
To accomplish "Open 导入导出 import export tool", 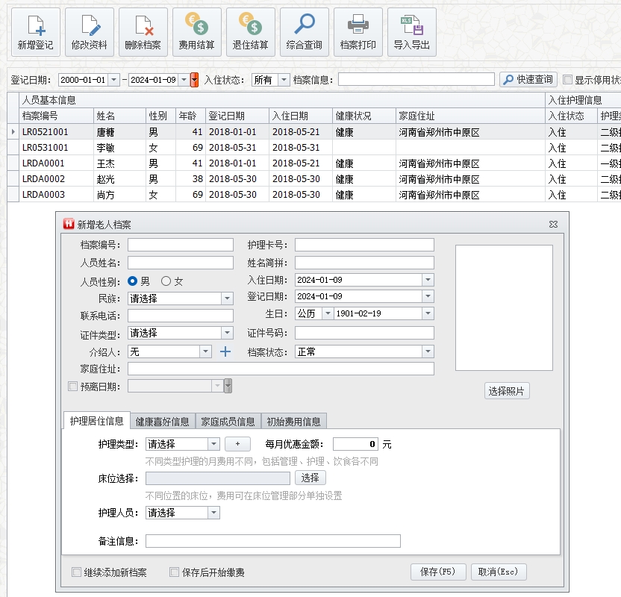I will click(x=411, y=32).
